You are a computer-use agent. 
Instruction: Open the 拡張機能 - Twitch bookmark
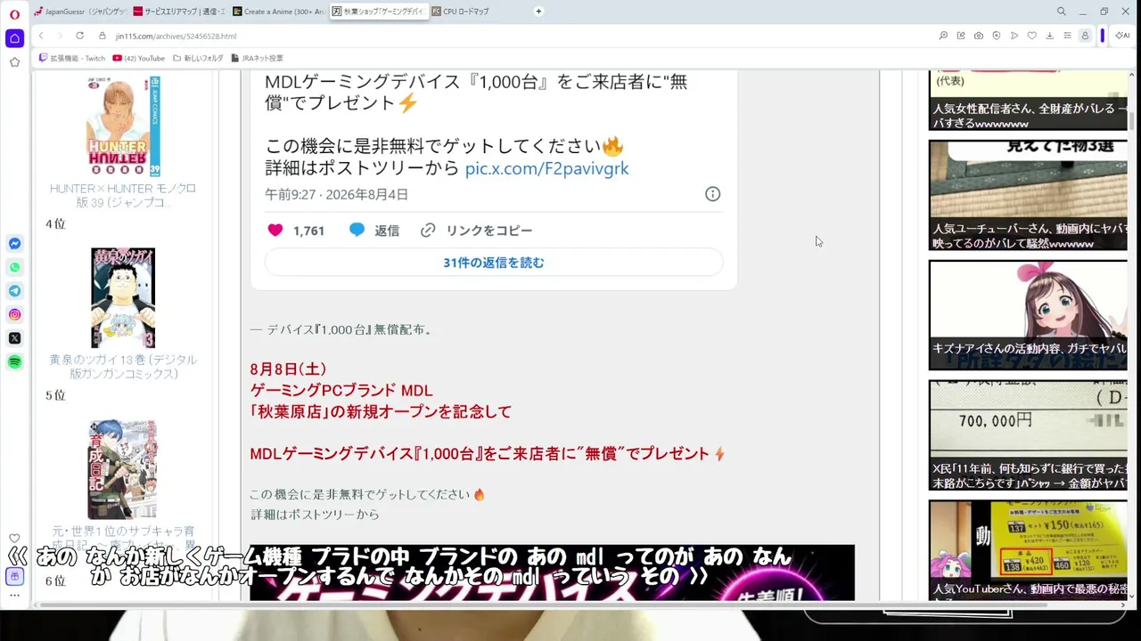[x=72, y=59]
